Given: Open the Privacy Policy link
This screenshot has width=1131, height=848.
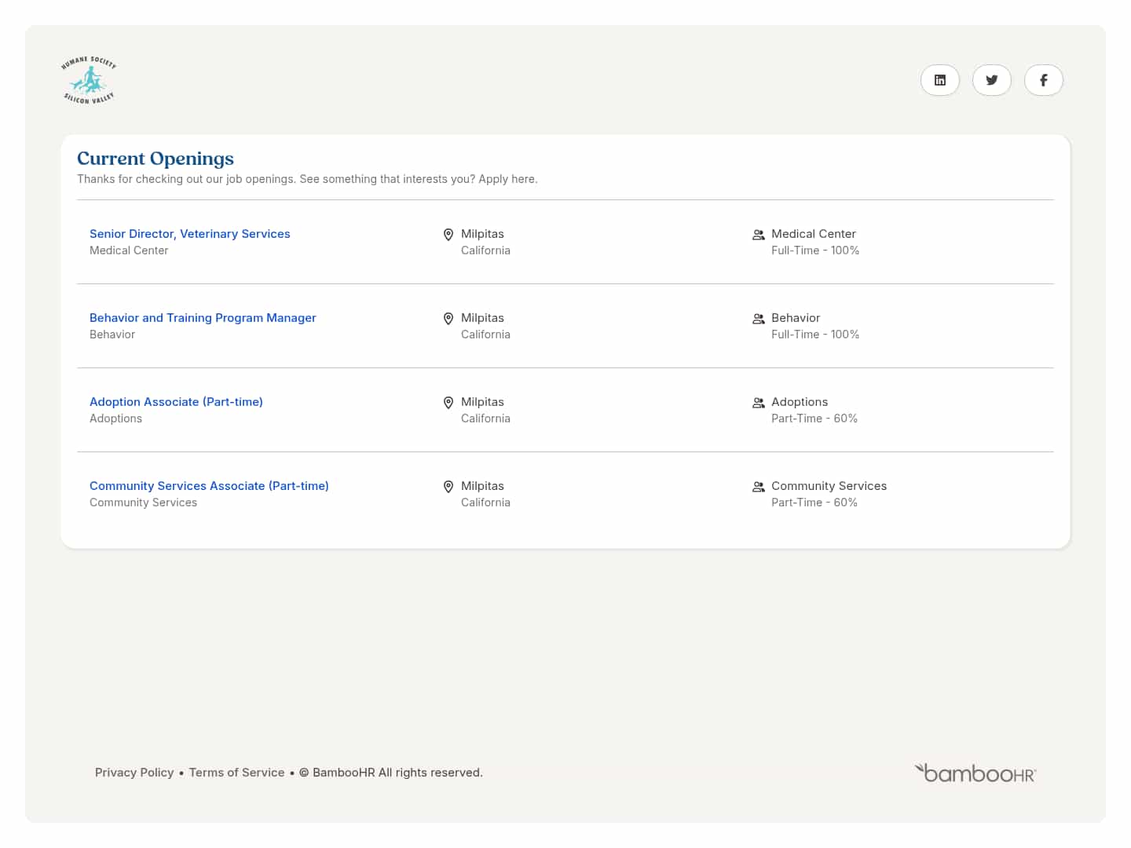Looking at the screenshot, I should (x=134, y=773).
